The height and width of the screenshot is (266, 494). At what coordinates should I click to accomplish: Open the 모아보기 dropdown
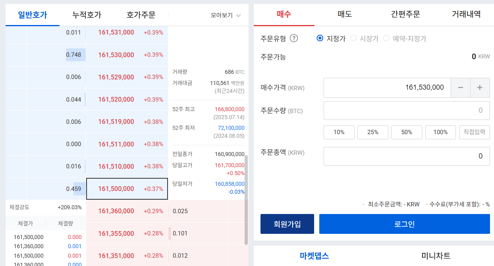click(226, 15)
